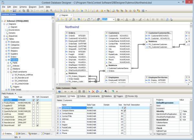This screenshot has width=194, height=140.
Task: Expand the Employees table node in tree
Action: click(6, 42)
